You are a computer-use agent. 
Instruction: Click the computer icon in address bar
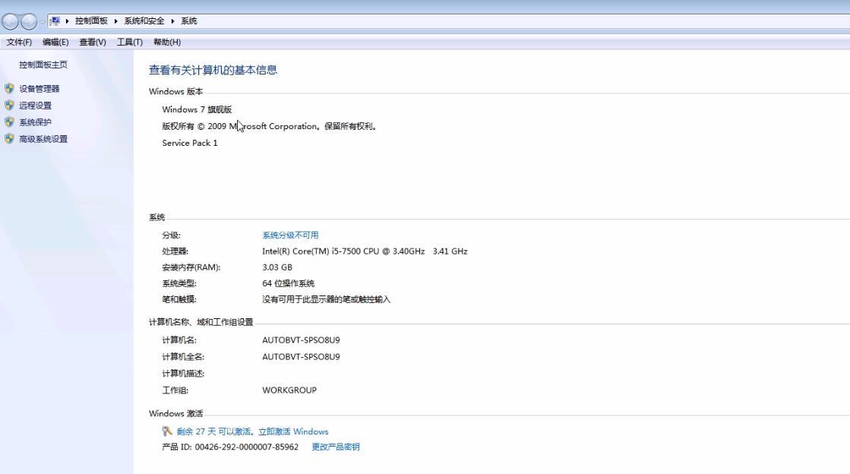[x=55, y=21]
